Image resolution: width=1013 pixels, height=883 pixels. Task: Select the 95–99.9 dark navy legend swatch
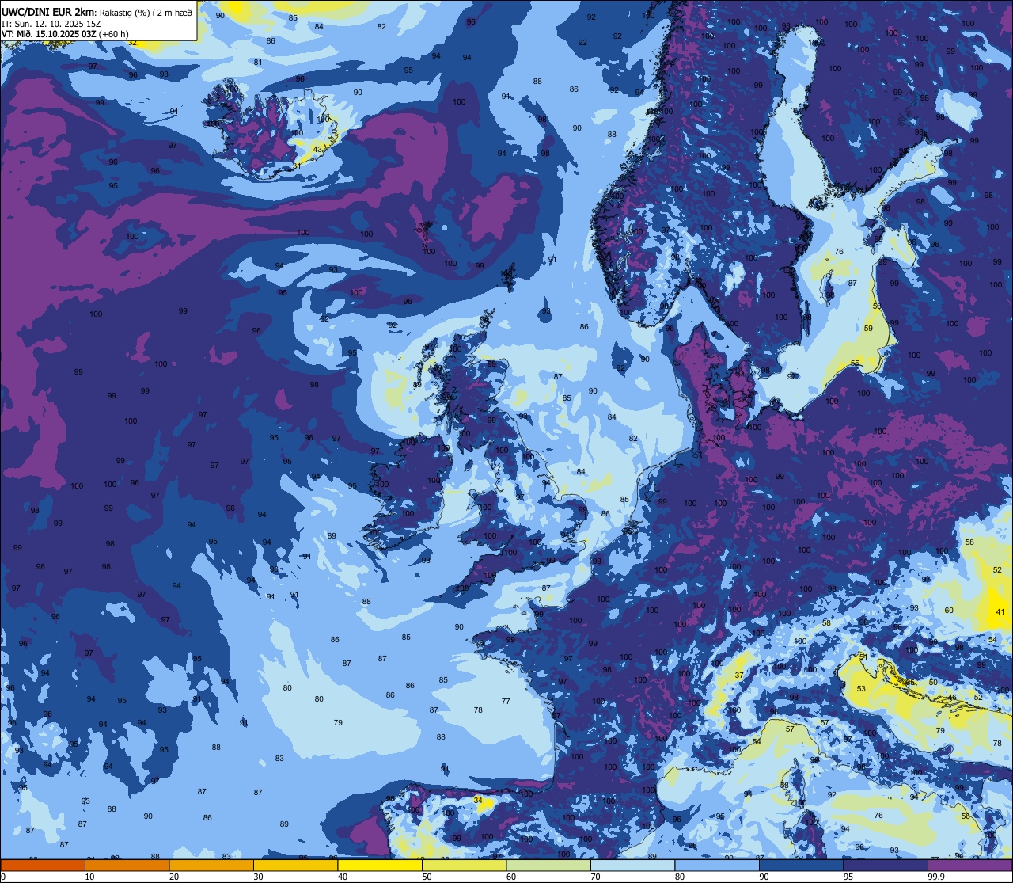[886, 866]
